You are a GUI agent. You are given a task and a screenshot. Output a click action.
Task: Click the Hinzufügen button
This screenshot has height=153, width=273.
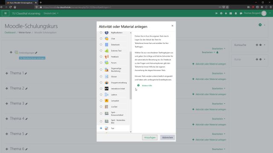tap(150, 137)
